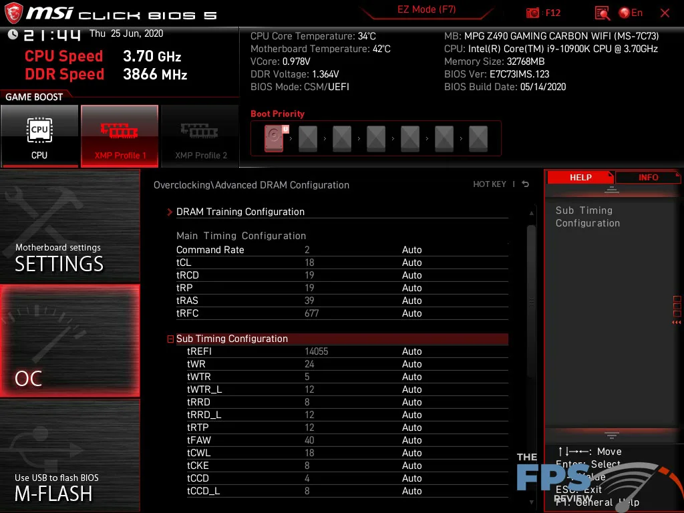This screenshot has height=513, width=684.
Task: Change the tRCD Auto setting
Action: (411, 275)
